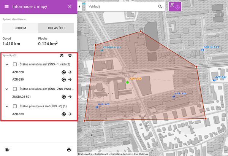228x156 pixels.
Task: Check the ŠNS - ZNS, PNS checkbox
Action: pyautogui.click(x=15, y=89)
